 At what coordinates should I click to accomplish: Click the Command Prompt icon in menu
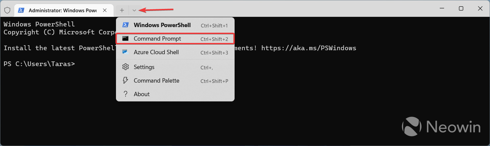tap(125, 39)
